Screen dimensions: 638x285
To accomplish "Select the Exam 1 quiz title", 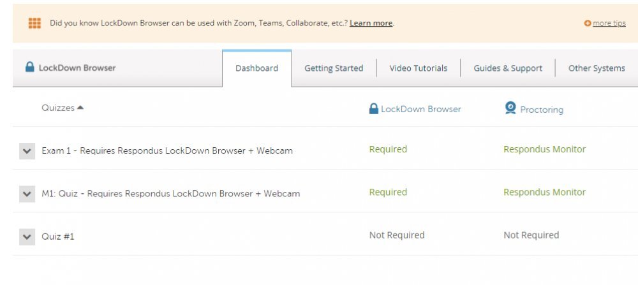I will [x=167, y=151].
